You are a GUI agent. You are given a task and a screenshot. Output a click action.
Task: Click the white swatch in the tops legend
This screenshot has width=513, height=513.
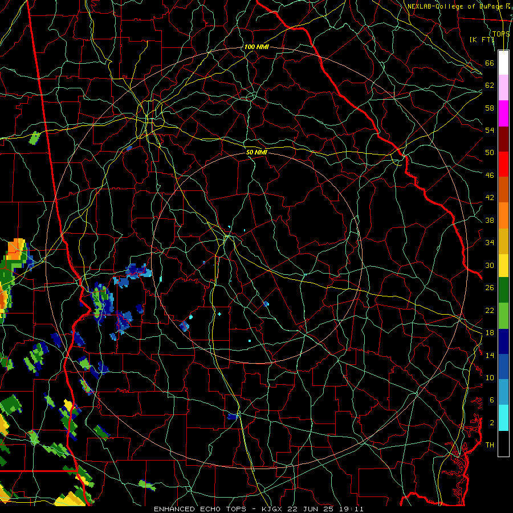503,63
